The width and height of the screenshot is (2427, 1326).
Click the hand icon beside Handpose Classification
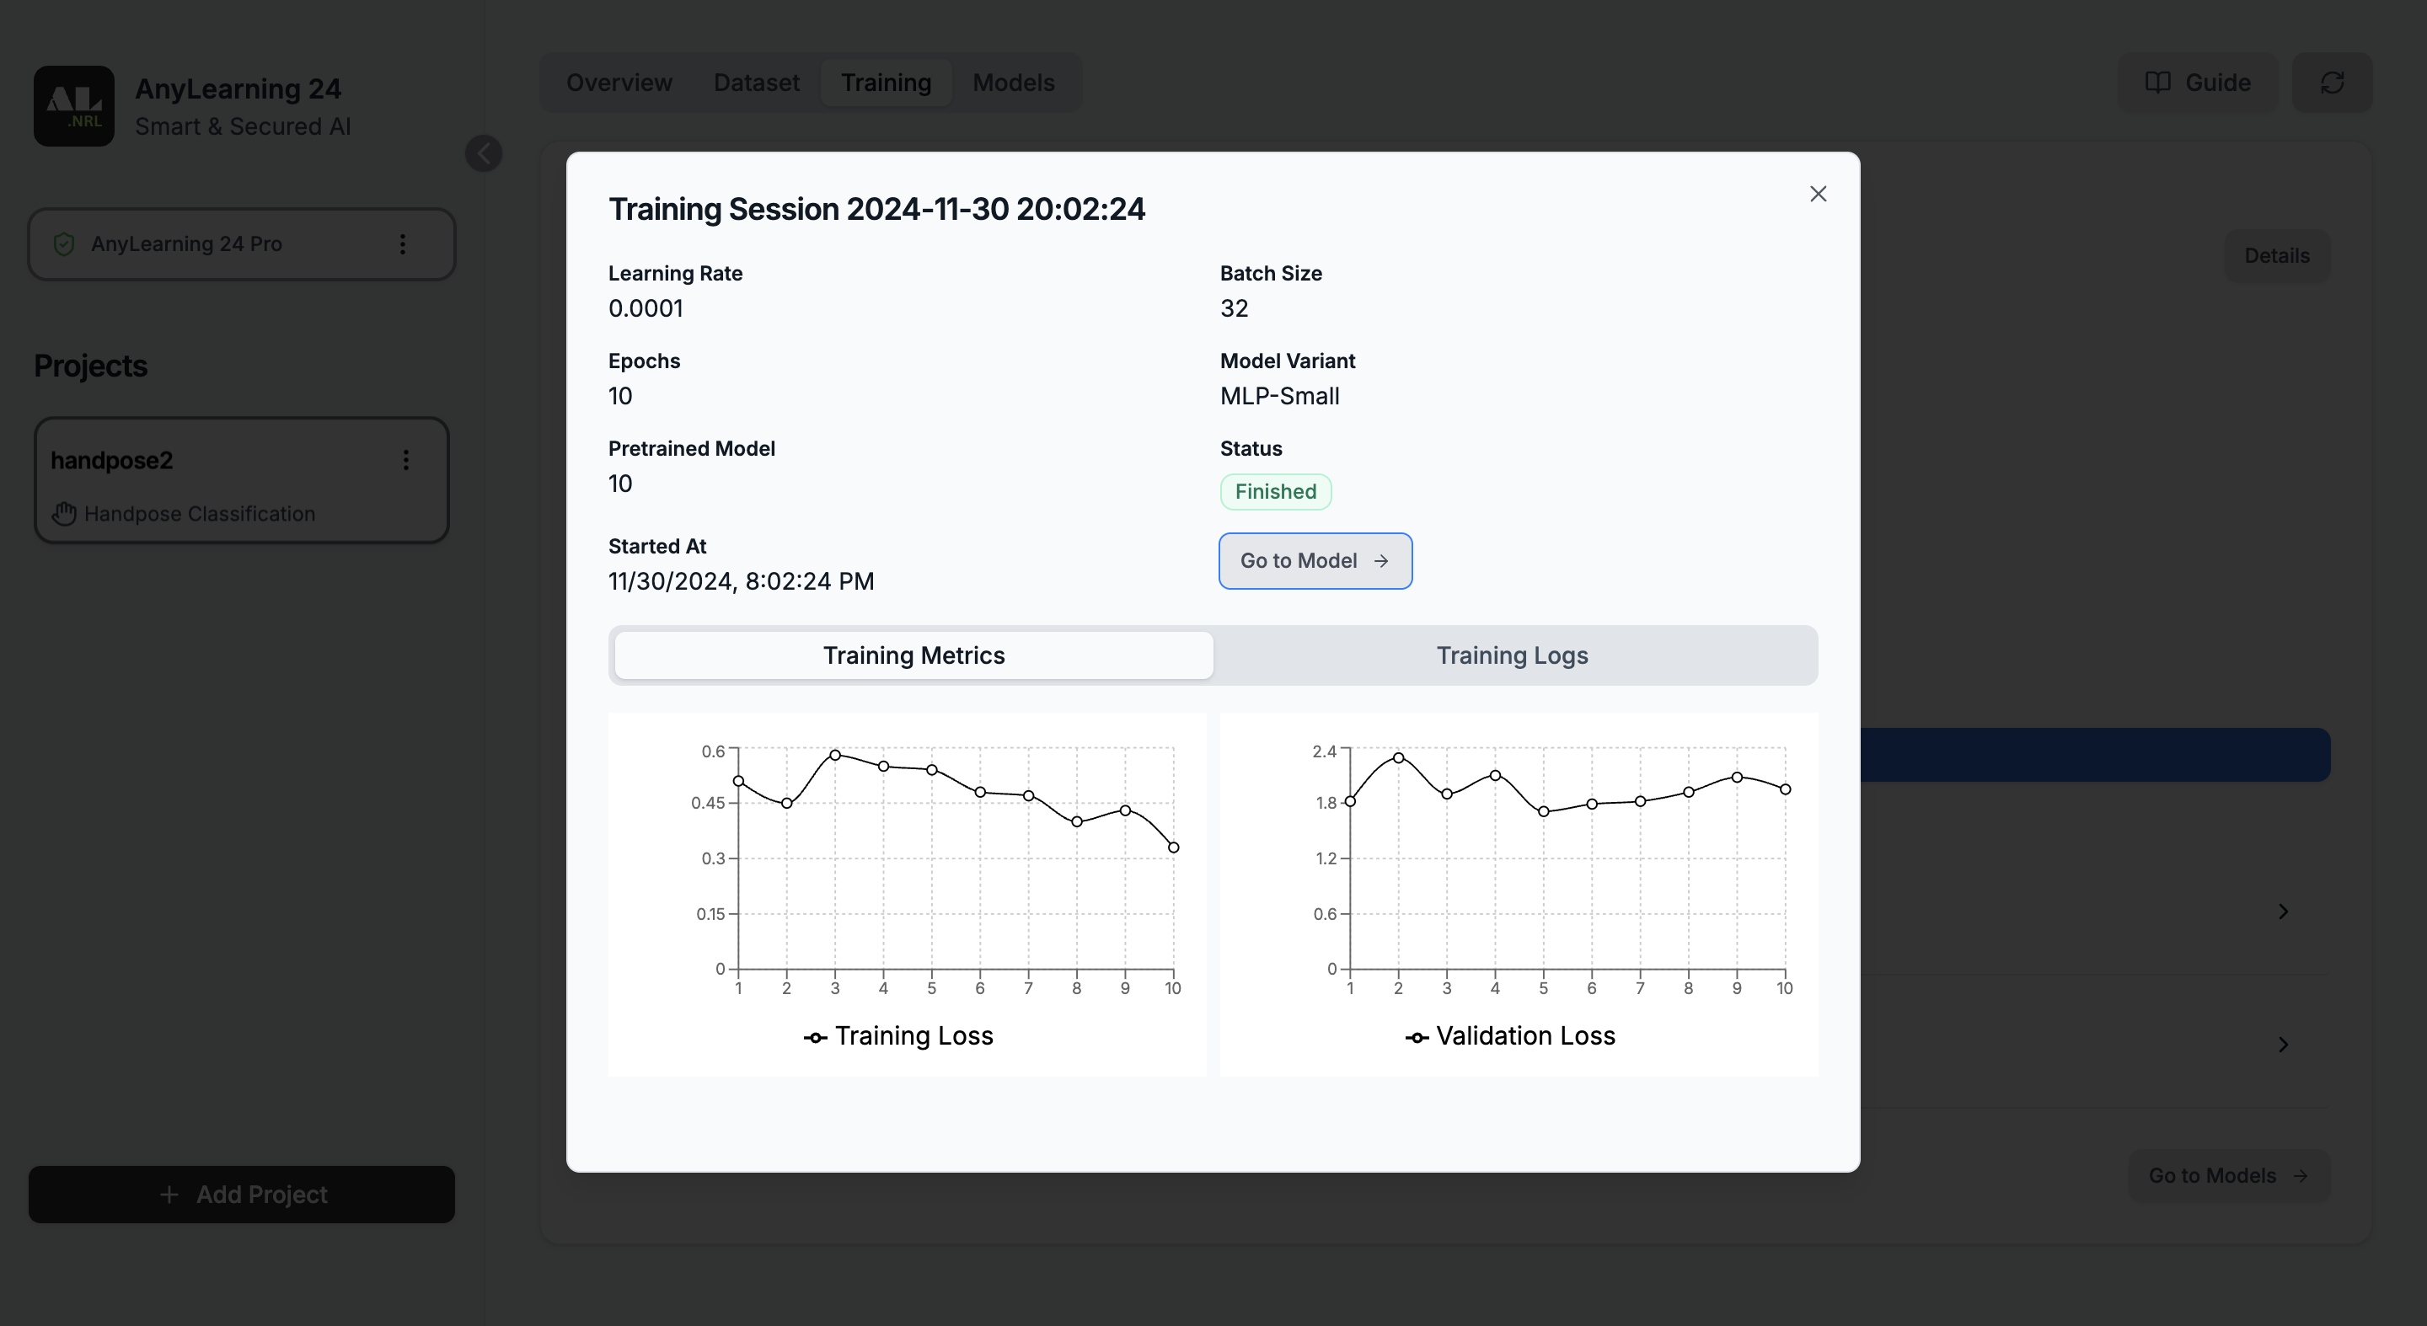coord(64,513)
